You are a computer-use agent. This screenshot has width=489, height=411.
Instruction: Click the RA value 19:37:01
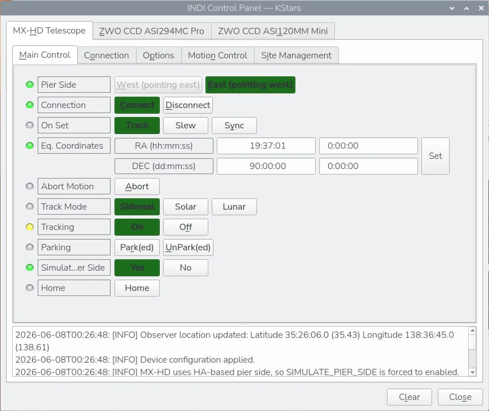[266, 146]
